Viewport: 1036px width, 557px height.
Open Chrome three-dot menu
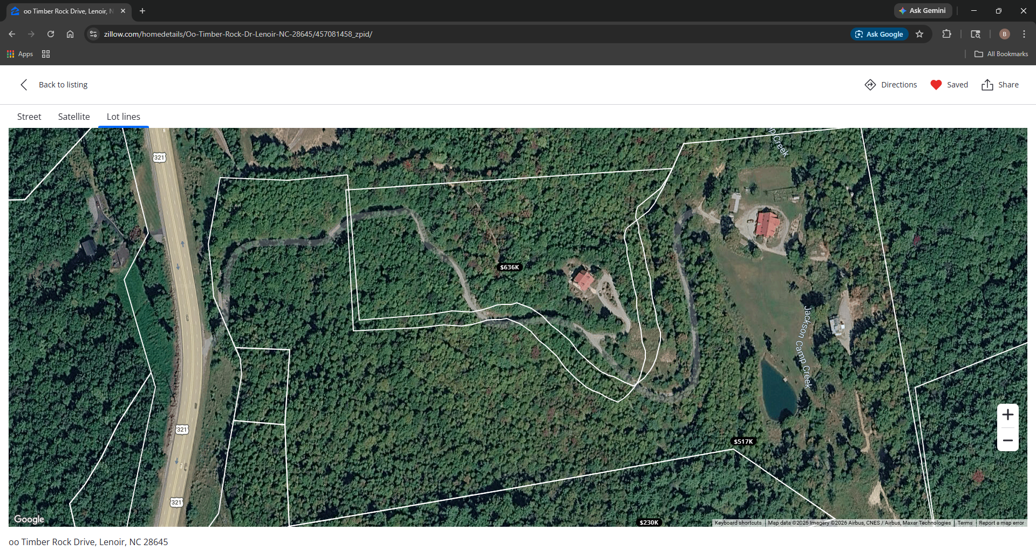(1024, 34)
